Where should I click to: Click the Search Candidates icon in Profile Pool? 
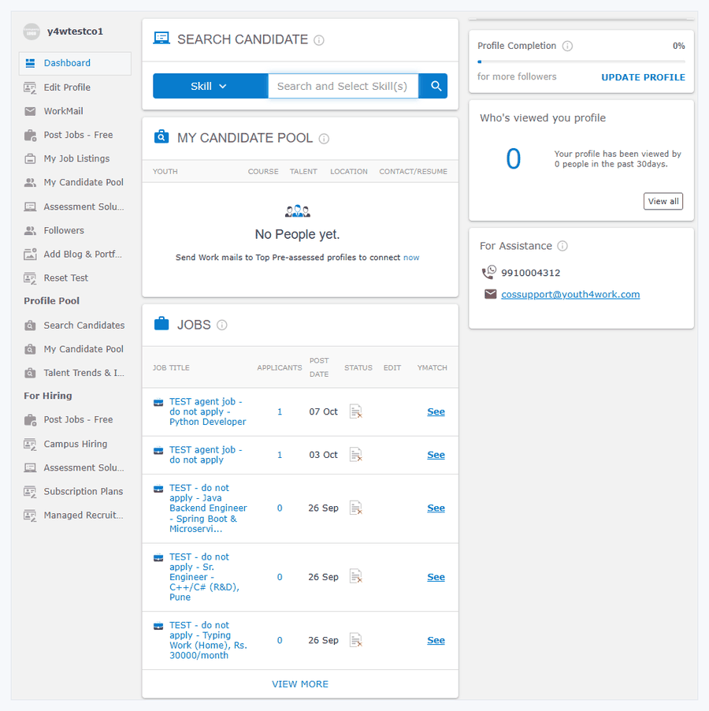pyautogui.click(x=31, y=325)
